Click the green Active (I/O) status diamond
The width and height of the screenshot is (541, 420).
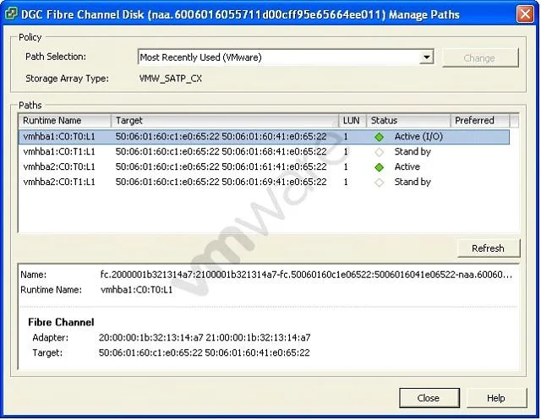coord(380,137)
